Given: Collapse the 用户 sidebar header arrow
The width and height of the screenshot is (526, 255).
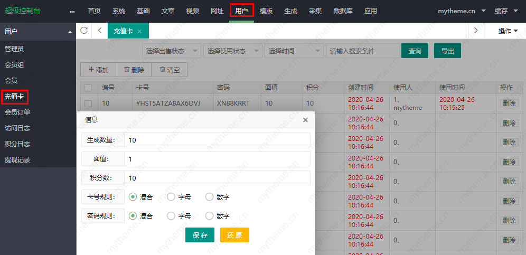Looking at the screenshot, I should point(70,32).
